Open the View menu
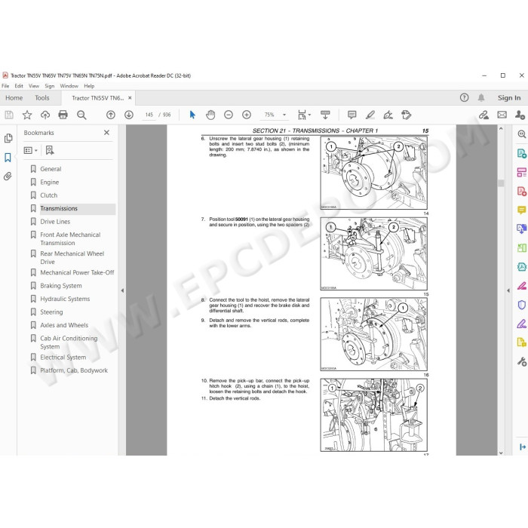 point(34,86)
